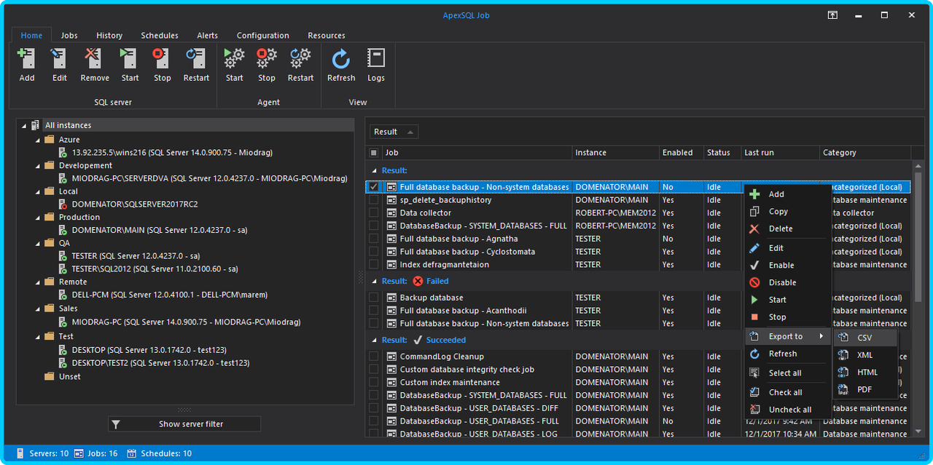The height and width of the screenshot is (465, 933).
Task: Export jobs to PDF
Action: tap(865, 389)
